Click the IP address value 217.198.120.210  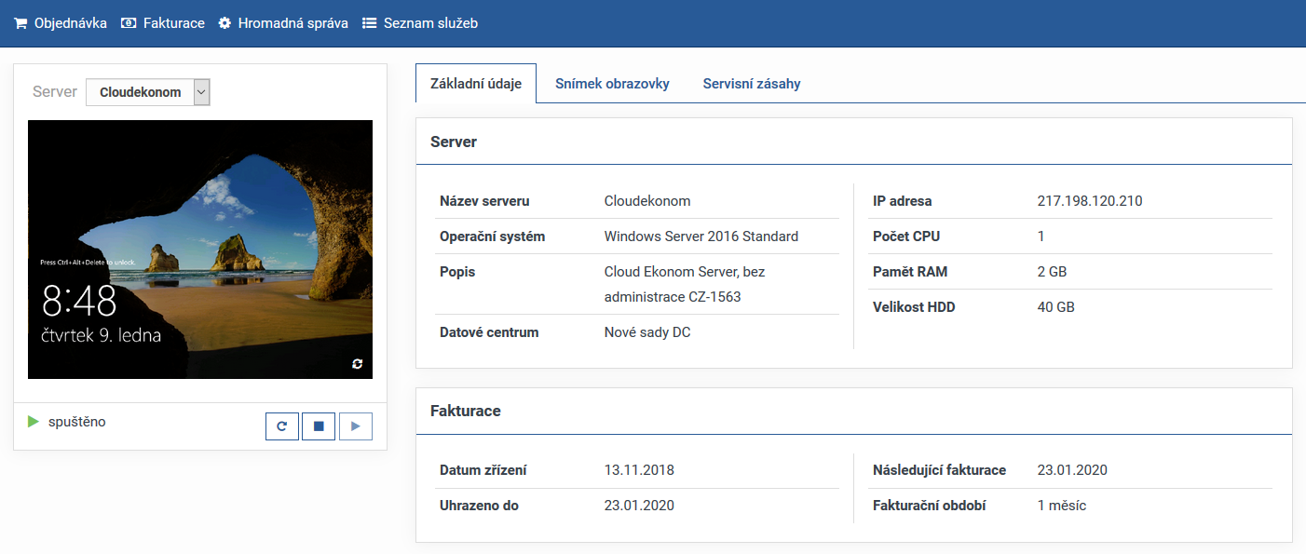coord(1090,201)
